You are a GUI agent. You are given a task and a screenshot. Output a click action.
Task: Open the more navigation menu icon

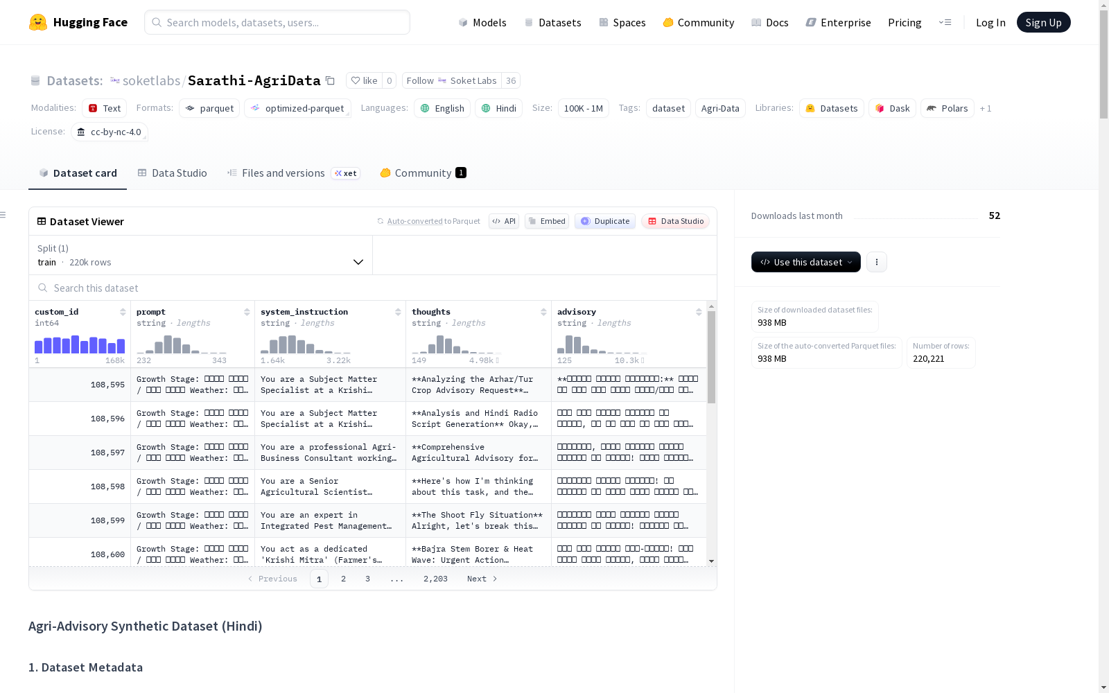pyautogui.click(x=945, y=22)
